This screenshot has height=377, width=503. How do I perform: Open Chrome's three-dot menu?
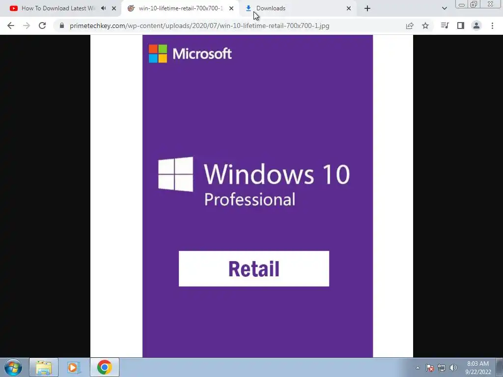tap(492, 26)
